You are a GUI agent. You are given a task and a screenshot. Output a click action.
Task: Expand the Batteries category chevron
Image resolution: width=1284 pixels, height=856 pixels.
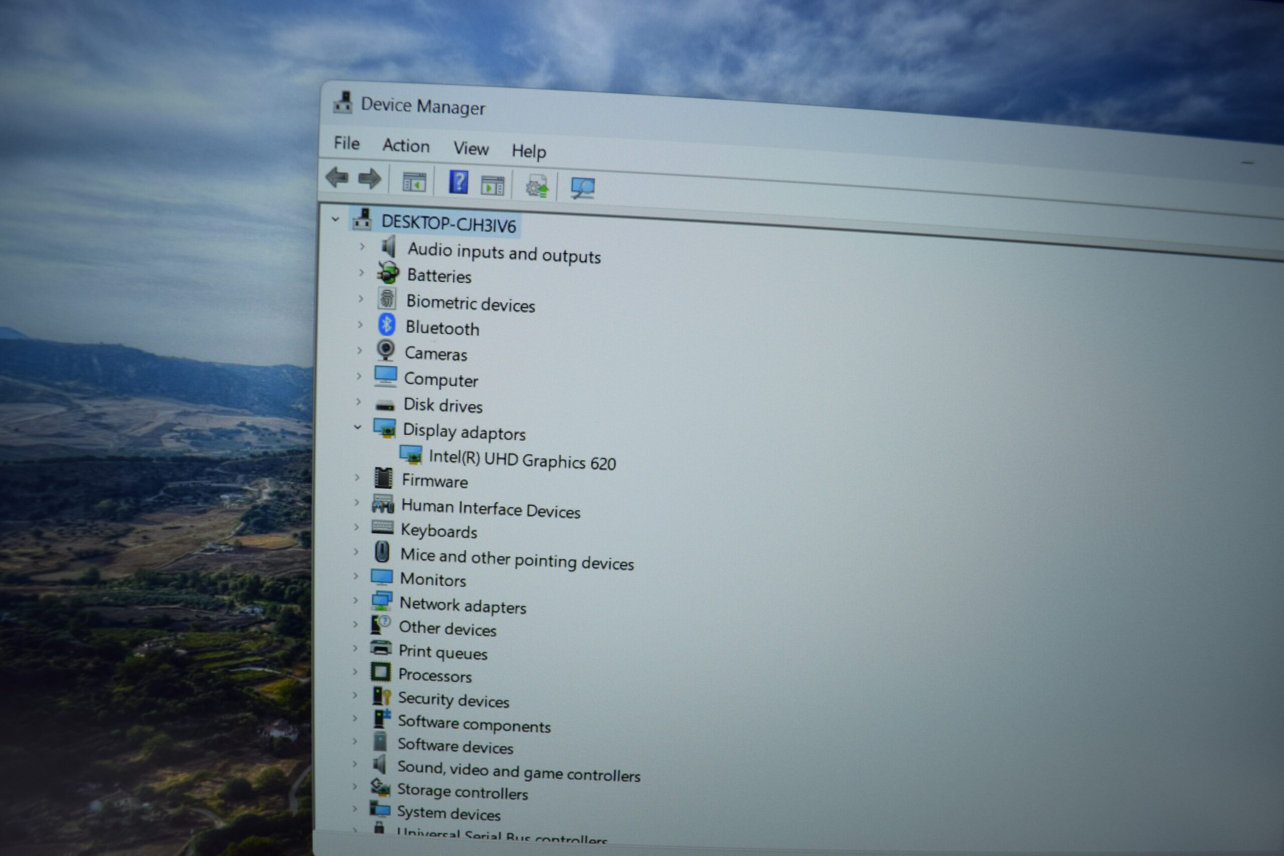pyautogui.click(x=362, y=272)
